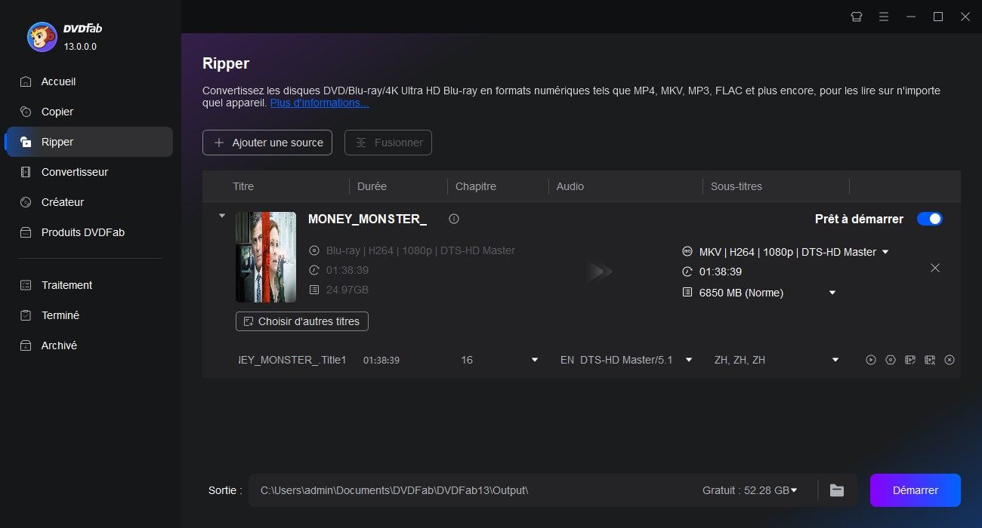The height and width of the screenshot is (528, 982).
Task: Click the Titre column header
Action: coord(243,186)
